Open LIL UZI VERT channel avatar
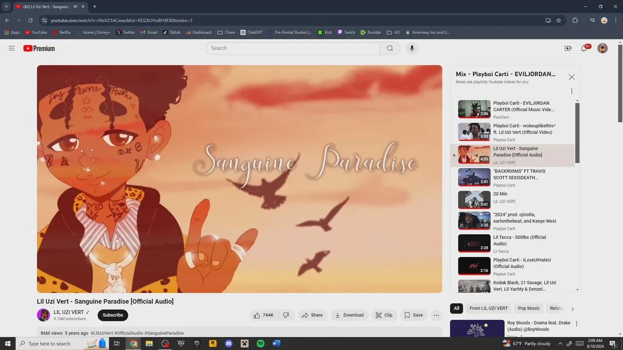 coord(43,315)
